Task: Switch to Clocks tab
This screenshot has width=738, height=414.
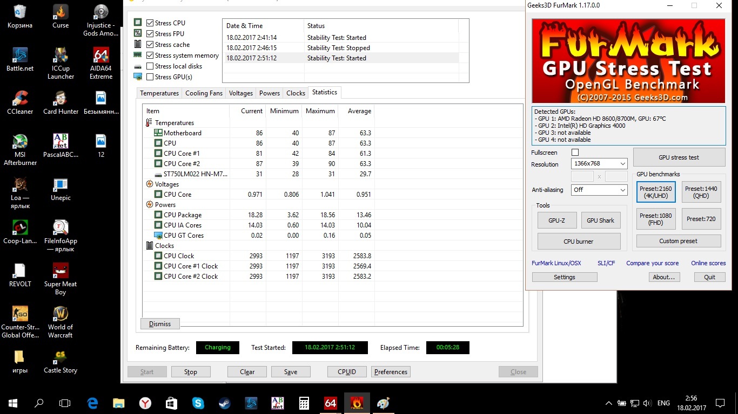Action: tap(296, 93)
